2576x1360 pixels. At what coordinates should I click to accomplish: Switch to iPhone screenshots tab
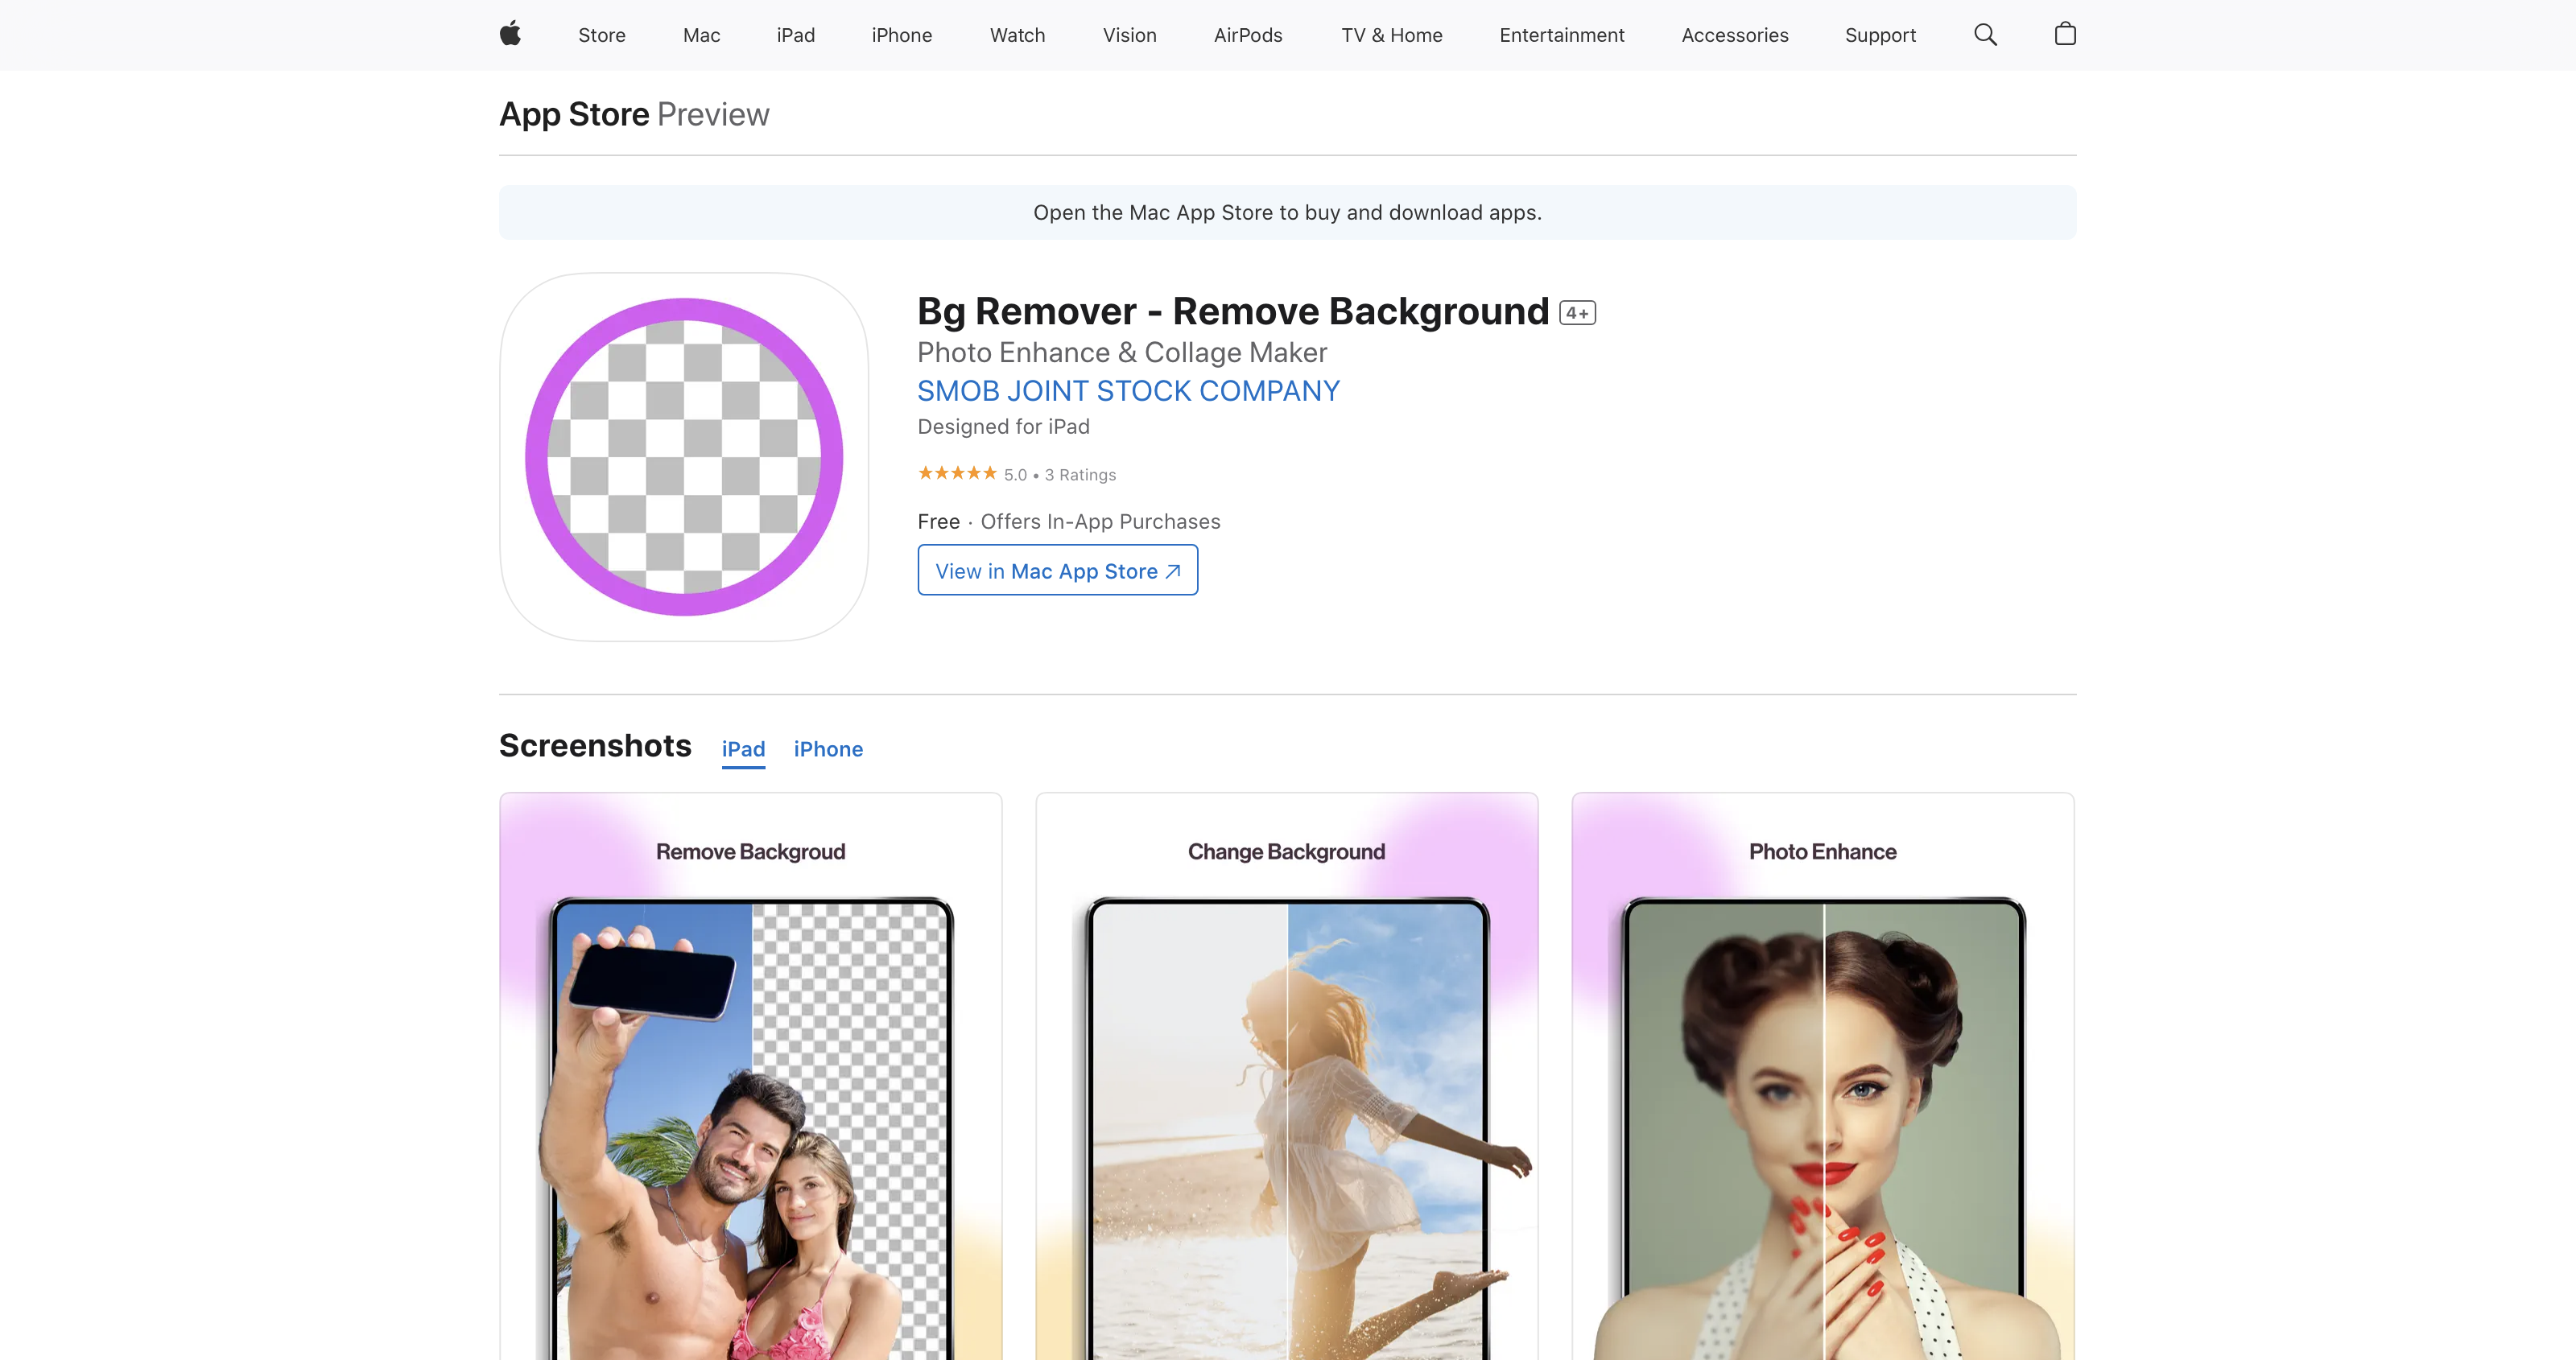[x=828, y=750]
